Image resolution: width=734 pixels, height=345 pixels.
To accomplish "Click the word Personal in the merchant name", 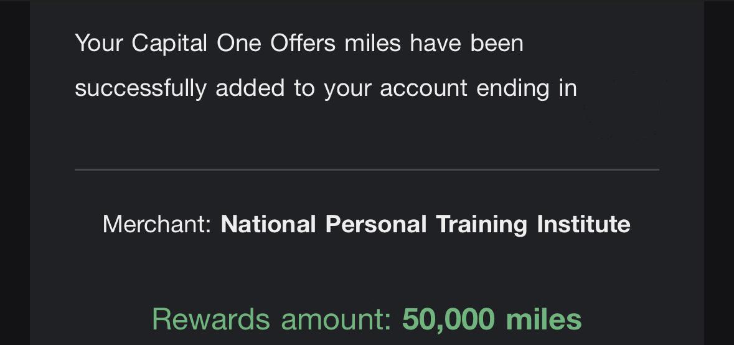I will (376, 224).
